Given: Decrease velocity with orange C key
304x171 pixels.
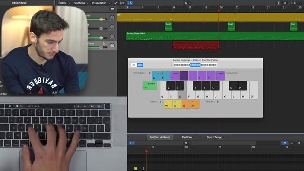Looking at the screenshot, I should pos(187,104).
